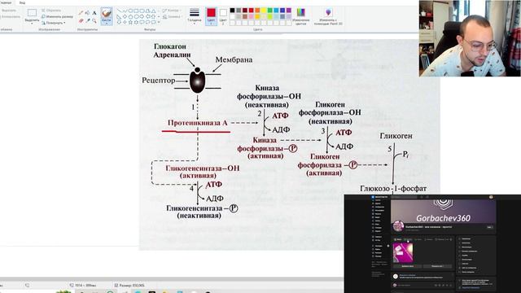Open Edit colors (Изменение цветов) dialog
The width and height of the screenshot is (521, 293).
(x=300, y=16)
